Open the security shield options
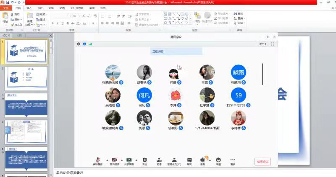Viewport: 336px width, 177px height. pyautogui.click(x=144, y=162)
